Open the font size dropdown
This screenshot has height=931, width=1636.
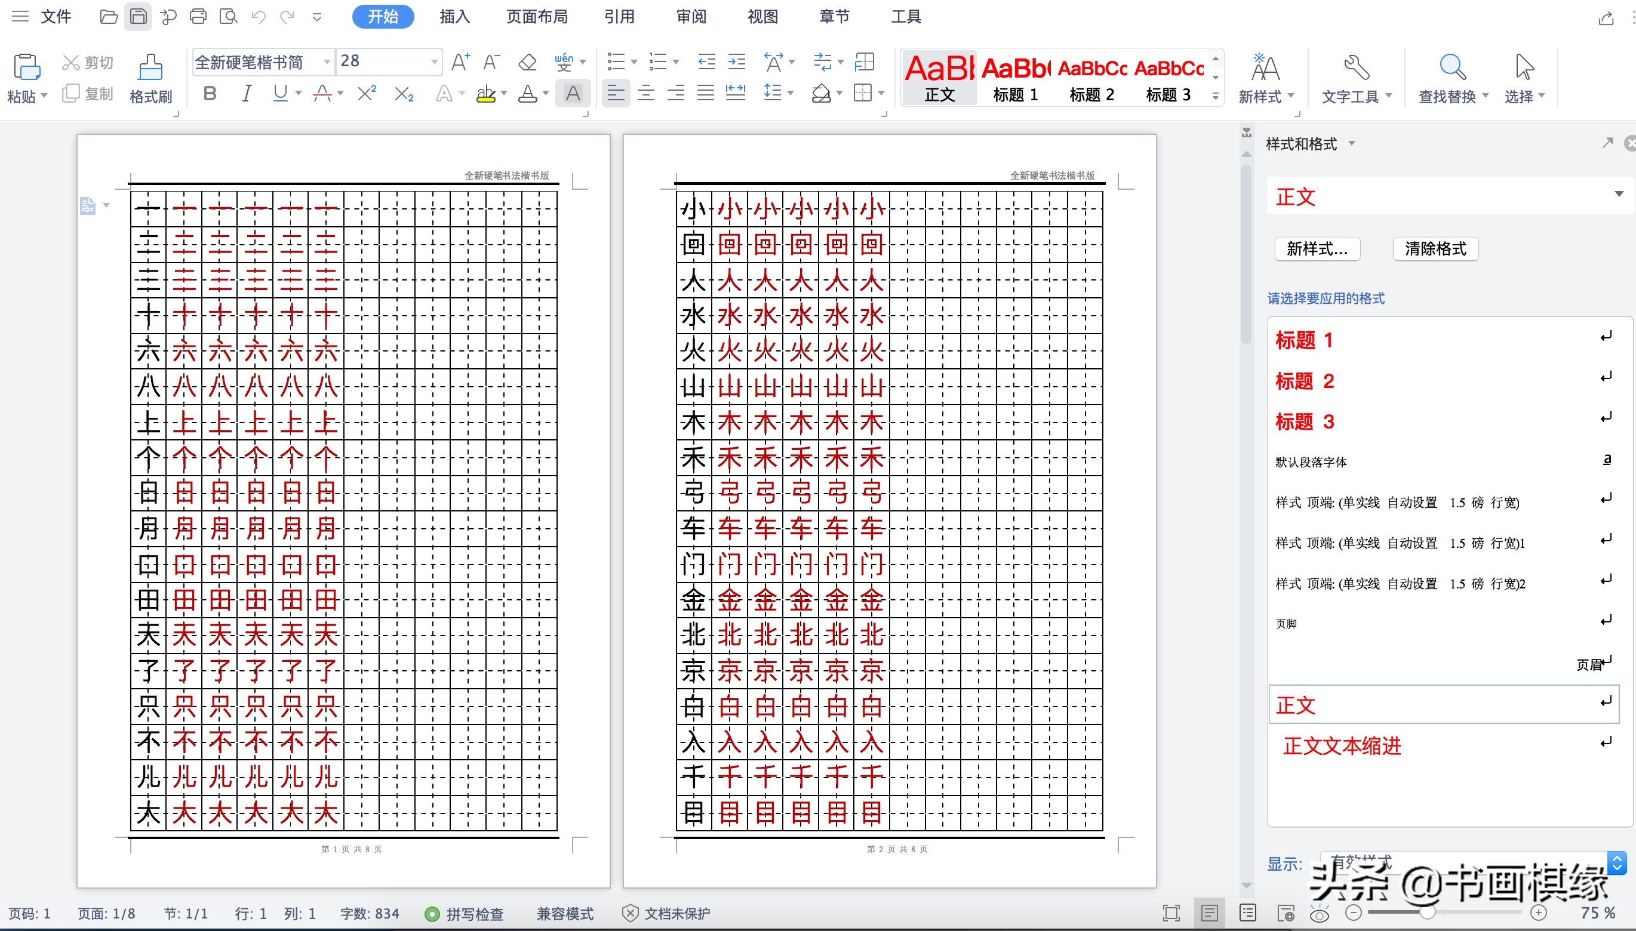tap(434, 62)
